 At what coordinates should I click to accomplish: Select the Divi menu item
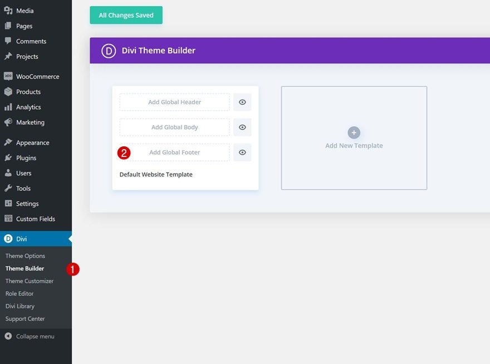(x=36, y=239)
